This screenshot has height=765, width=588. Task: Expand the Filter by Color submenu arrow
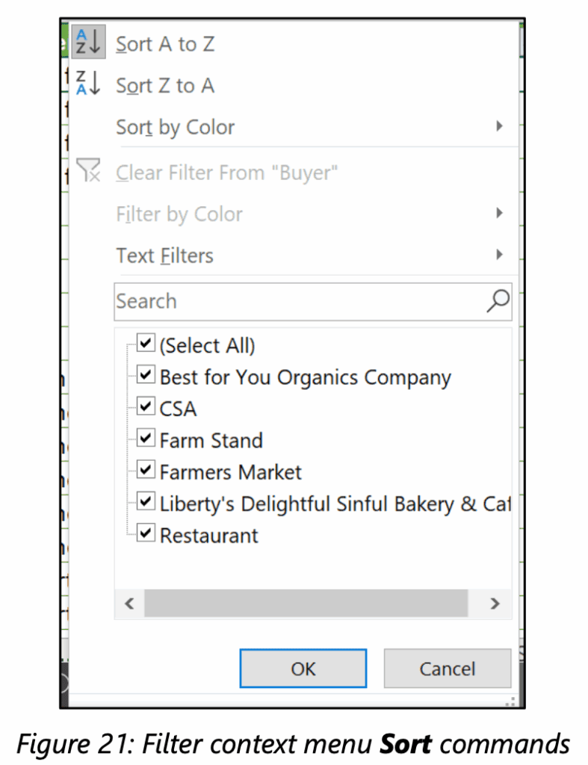coord(499,214)
